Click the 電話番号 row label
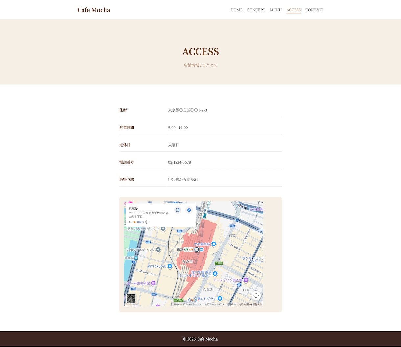401x347 pixels. point(127,162)
